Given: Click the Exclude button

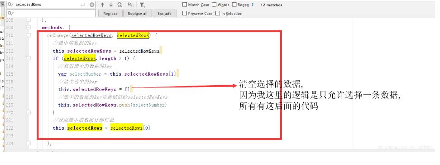Looking at the screenshot, I should pyautogui.click(x=164, y=14).
